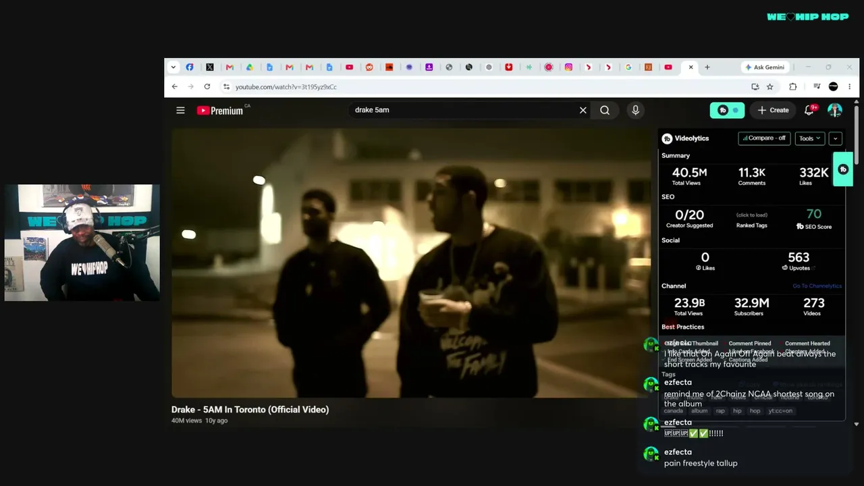Click the 'album' tag chip

click(699, 410)
